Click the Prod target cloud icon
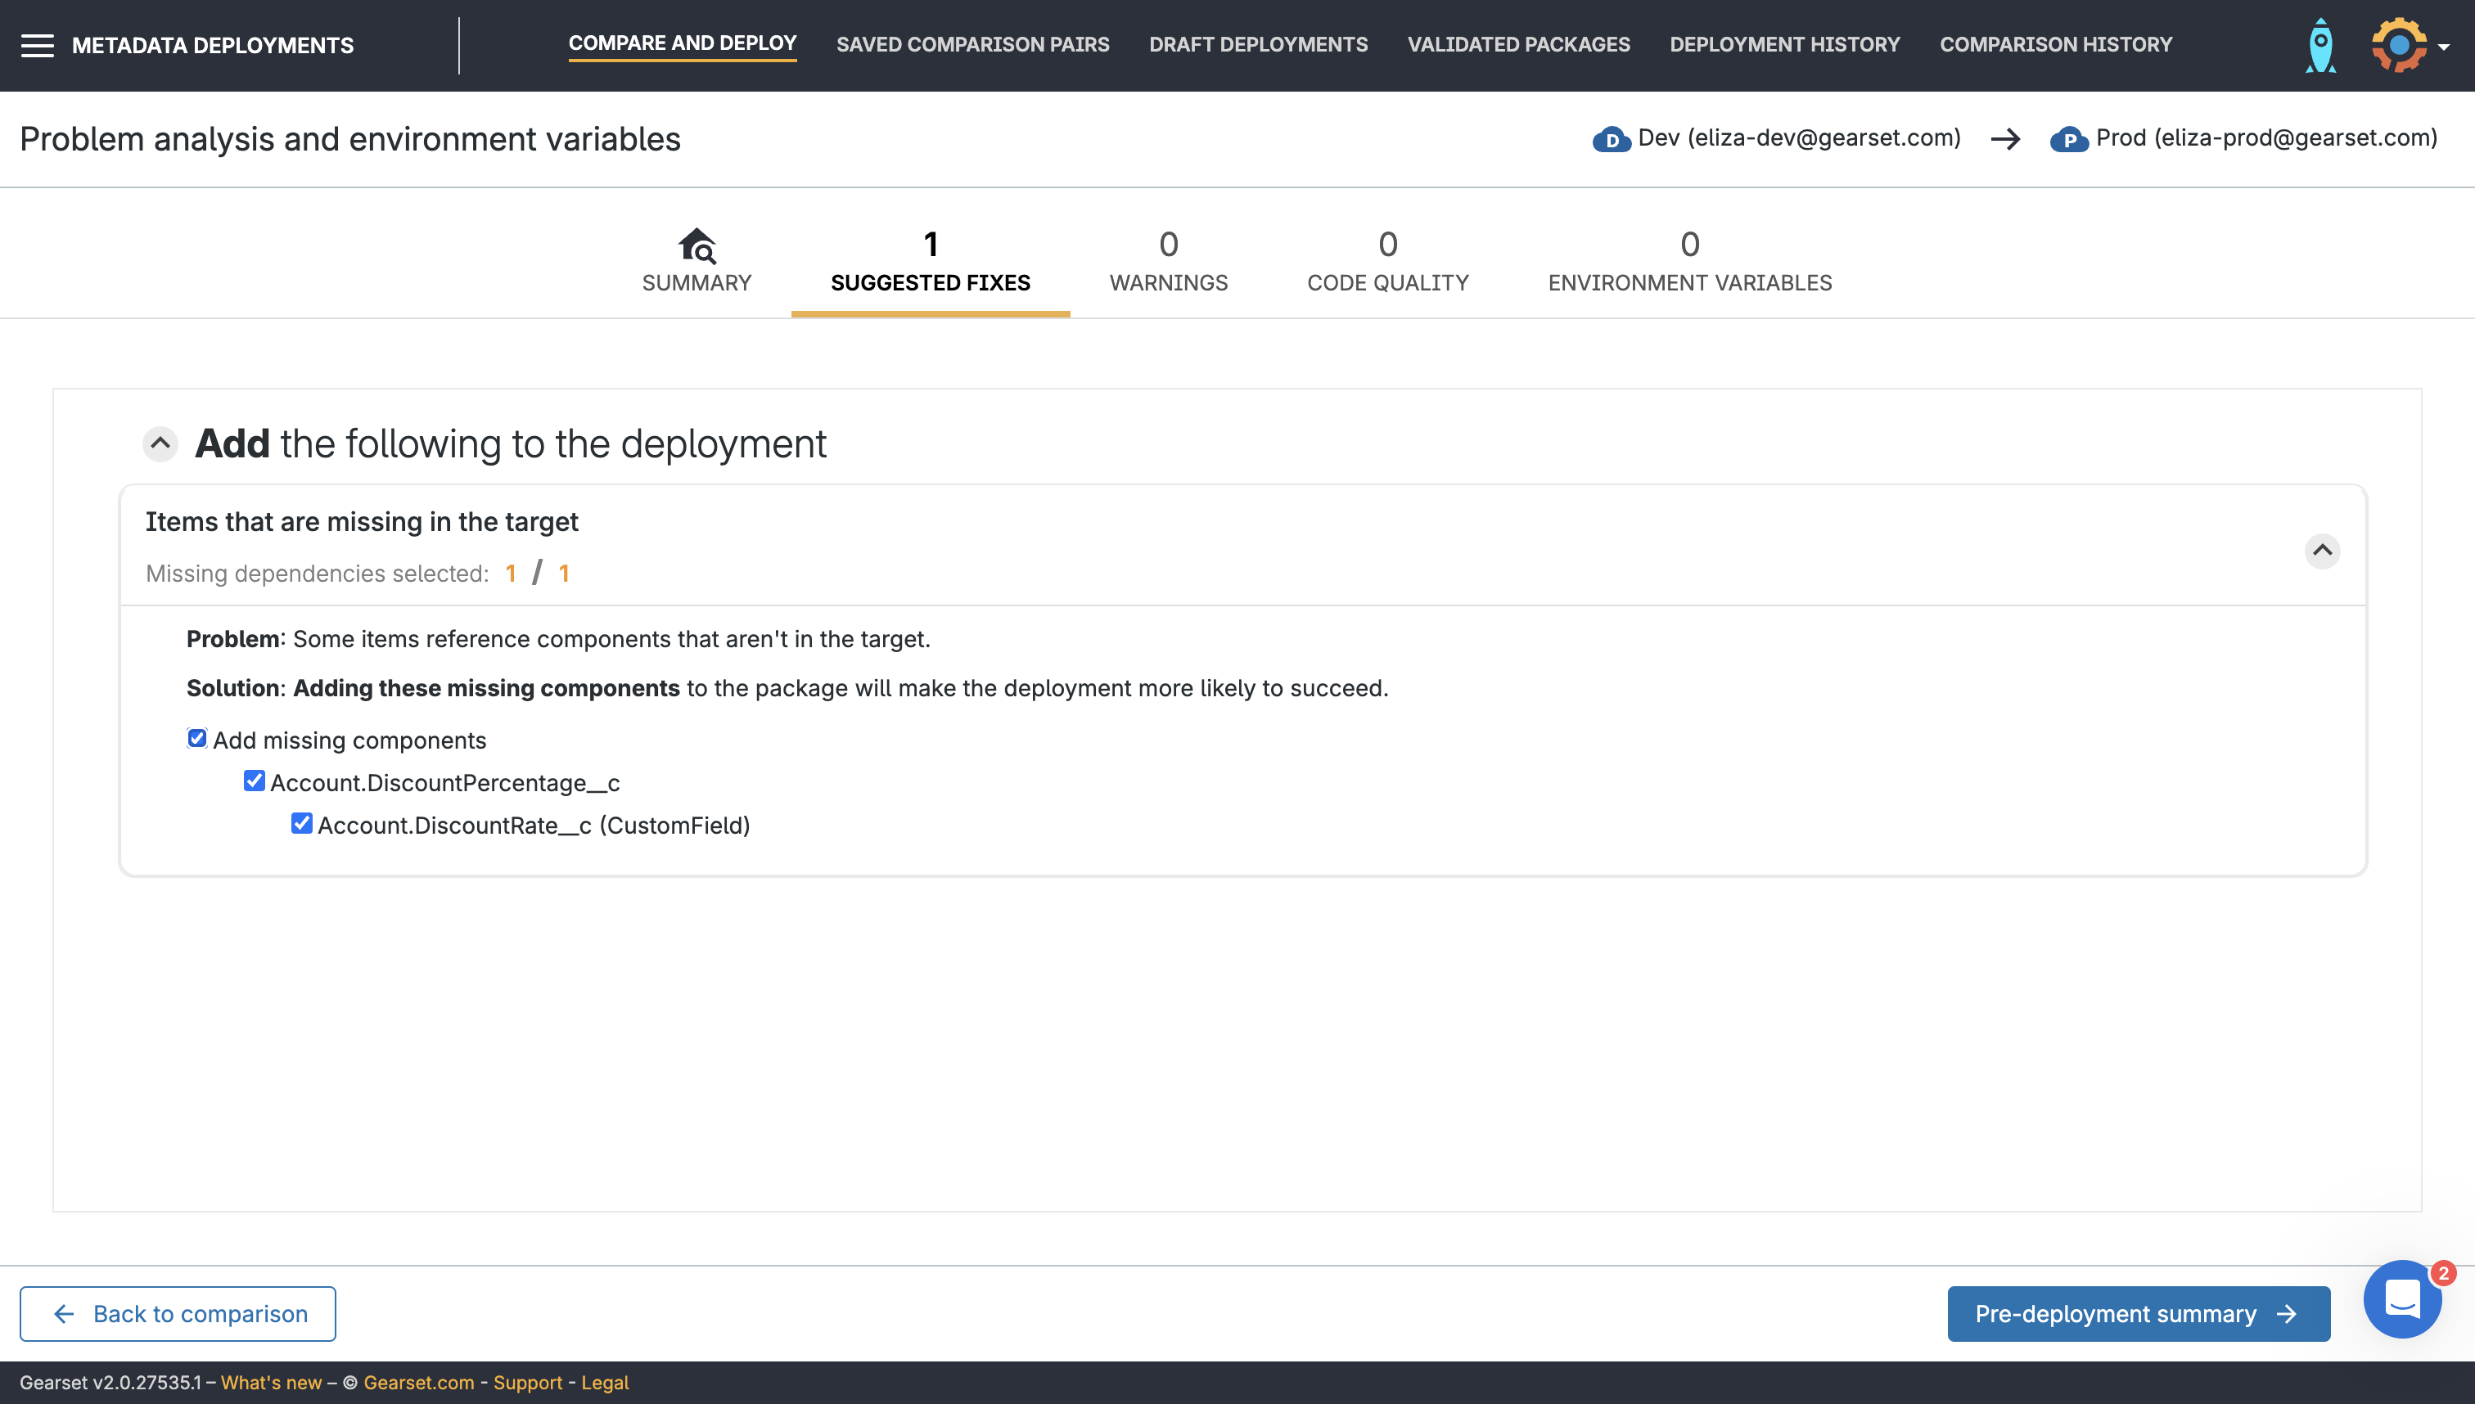The image size is (2475, 1404). [2068, 140]
